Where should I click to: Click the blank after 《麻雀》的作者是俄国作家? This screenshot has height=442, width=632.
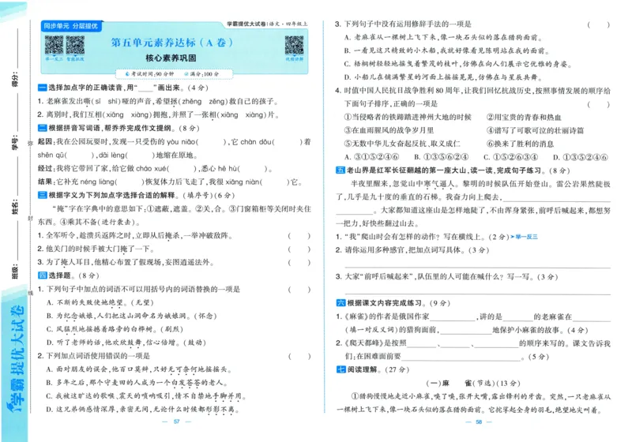(453, 317)
